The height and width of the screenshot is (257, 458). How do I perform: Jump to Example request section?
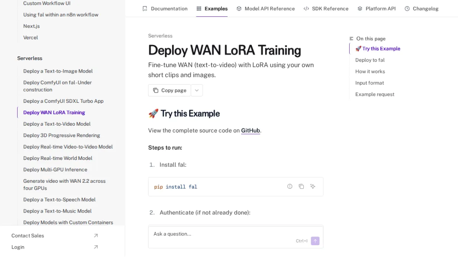tap(375, 94)
